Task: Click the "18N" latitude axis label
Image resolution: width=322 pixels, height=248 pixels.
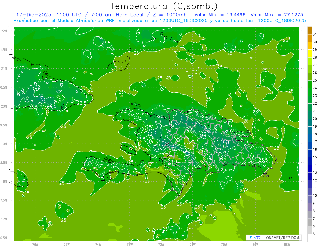Action: (x=4, y=182)
